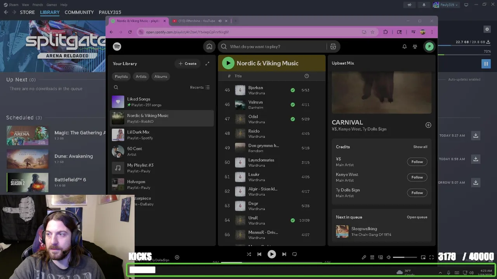Open the Recents sort dropdown
Viewport: 497px width, 279px height.
point(200,88)
